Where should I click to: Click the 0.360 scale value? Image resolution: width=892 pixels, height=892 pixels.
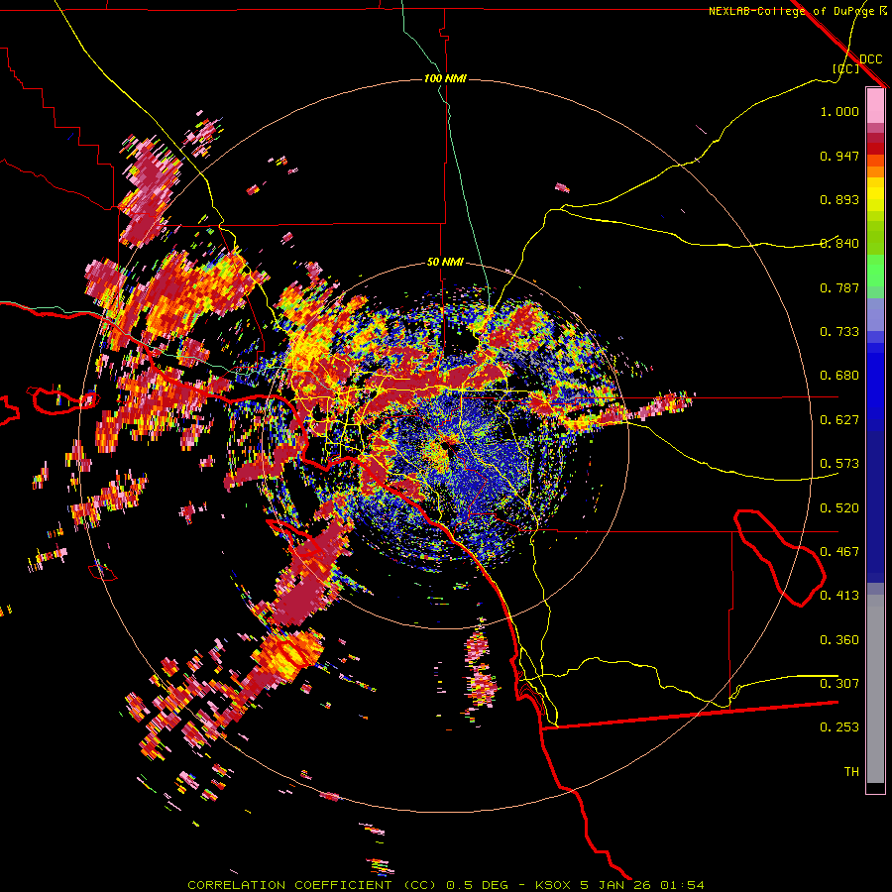(839, 640)
